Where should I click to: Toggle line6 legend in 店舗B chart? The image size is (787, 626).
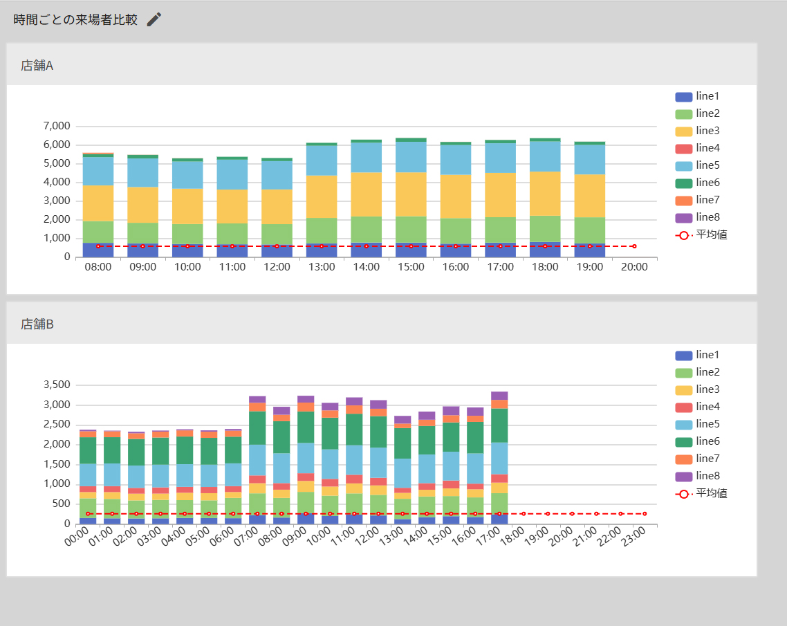point(697,442)
